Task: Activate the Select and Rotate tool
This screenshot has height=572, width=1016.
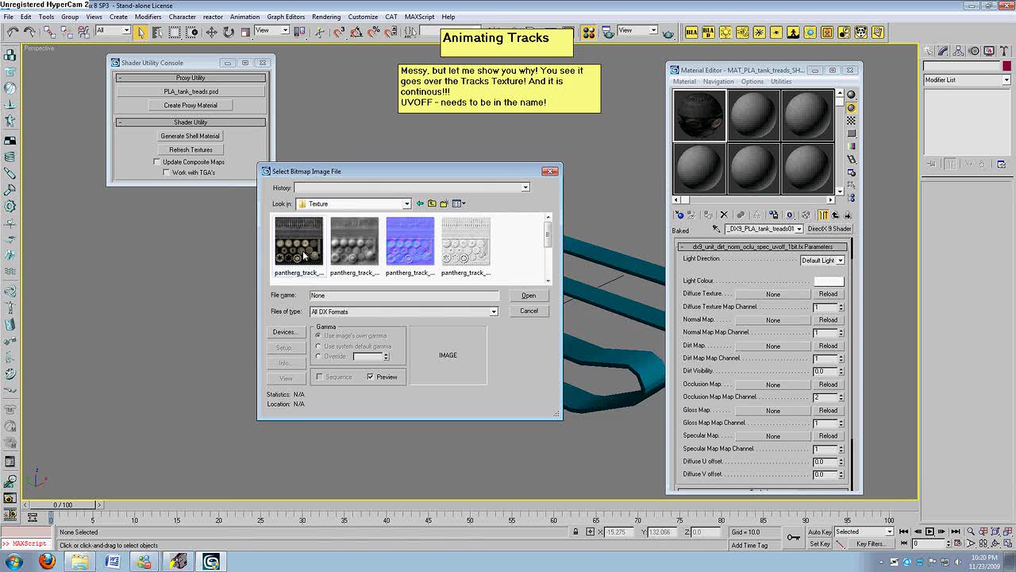Action: 228,32
